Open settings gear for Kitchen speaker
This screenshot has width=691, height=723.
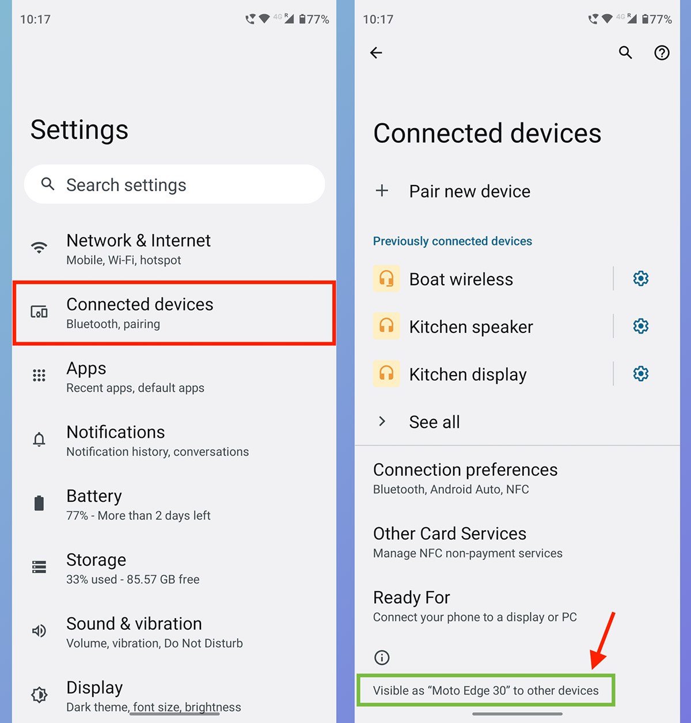641,327
